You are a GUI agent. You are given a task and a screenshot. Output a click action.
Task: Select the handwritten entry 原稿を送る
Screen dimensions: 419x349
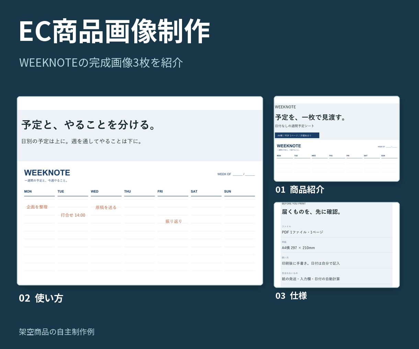(x=106, y=207)
